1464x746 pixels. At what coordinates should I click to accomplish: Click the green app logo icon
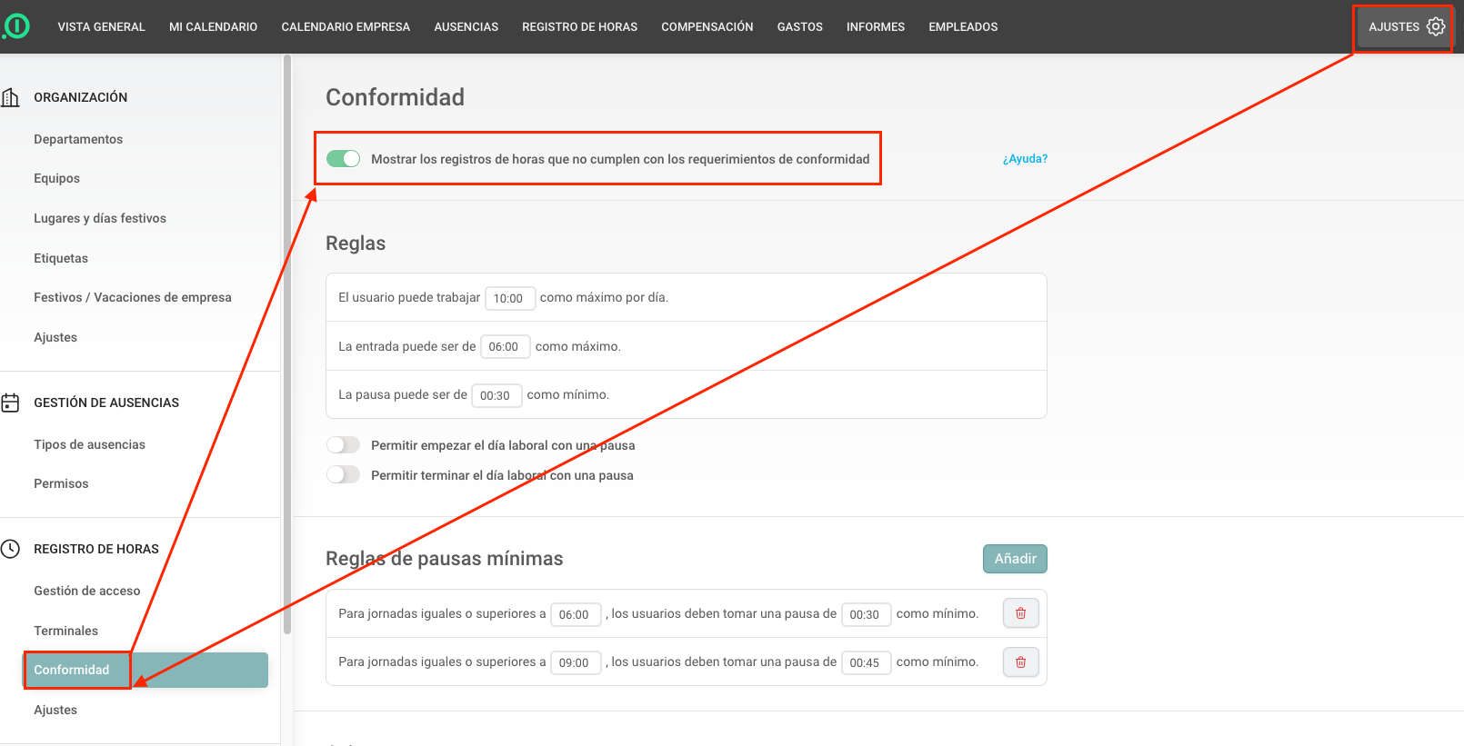coord(16,26)
